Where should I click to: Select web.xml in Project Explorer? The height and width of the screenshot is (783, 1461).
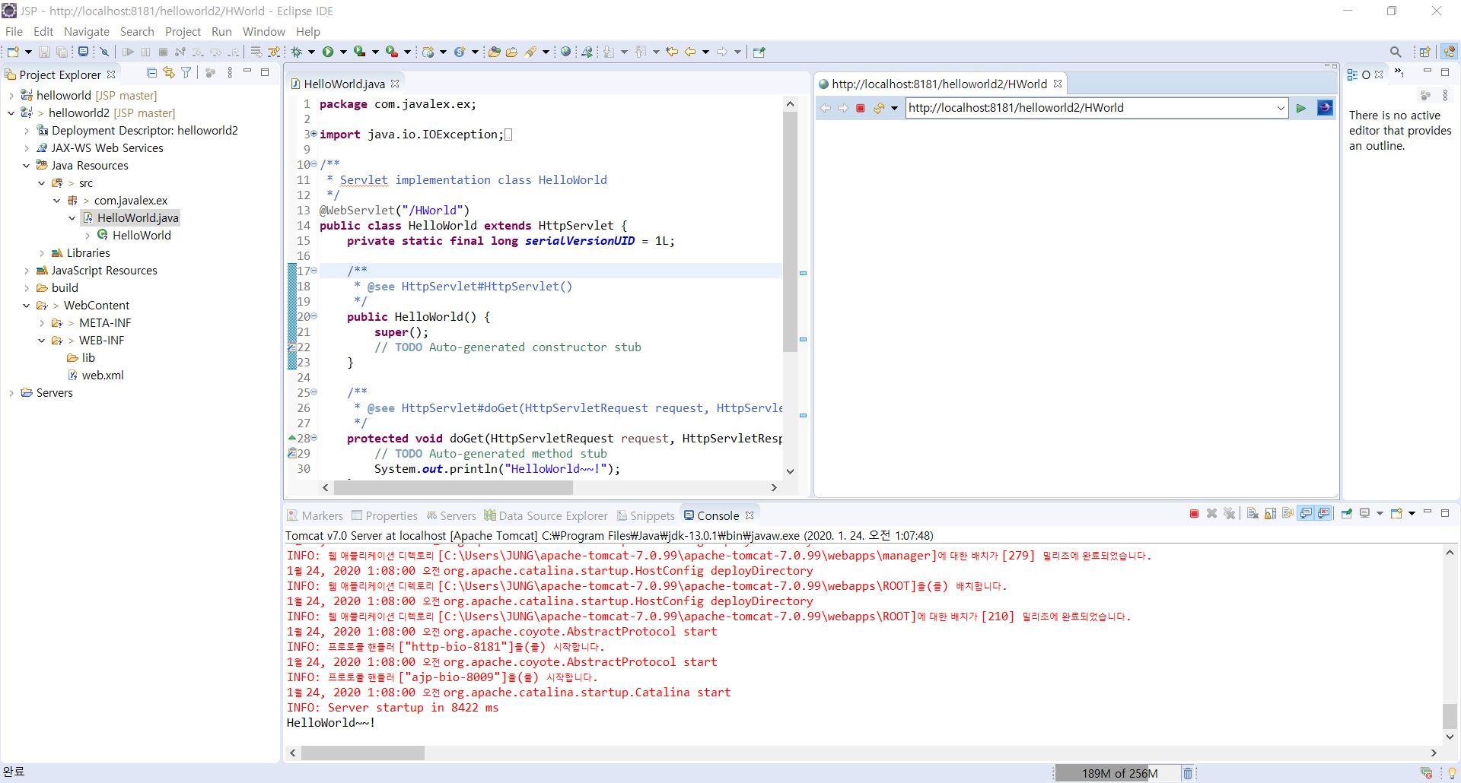coord(103,376)
